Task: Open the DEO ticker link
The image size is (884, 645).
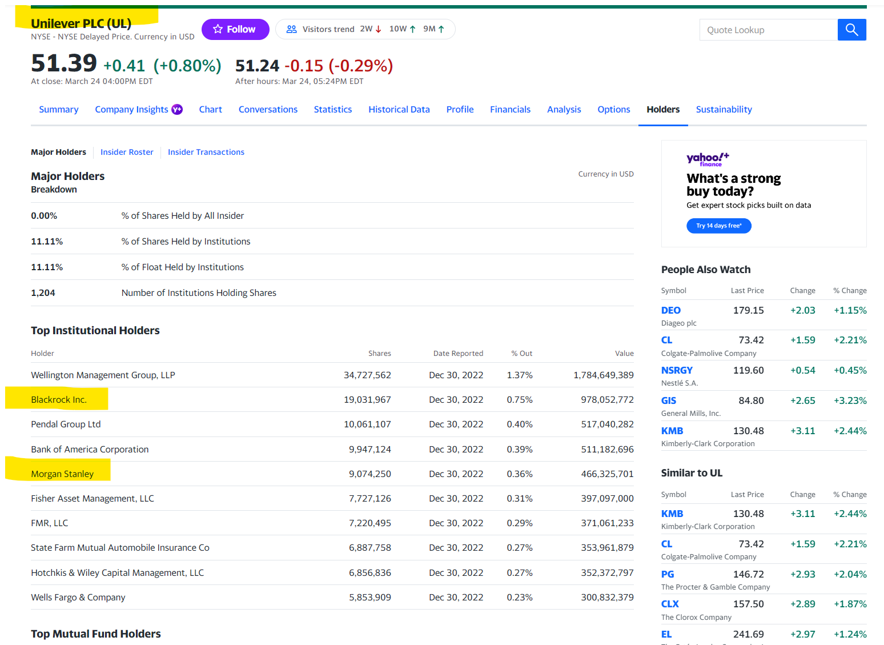Action: click(671, 310)
